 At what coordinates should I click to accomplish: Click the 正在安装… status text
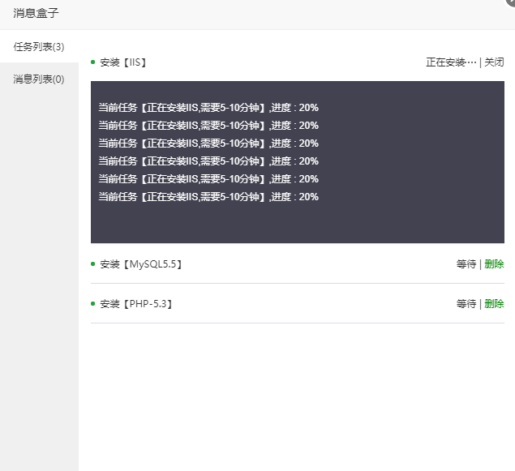point(451,62)
